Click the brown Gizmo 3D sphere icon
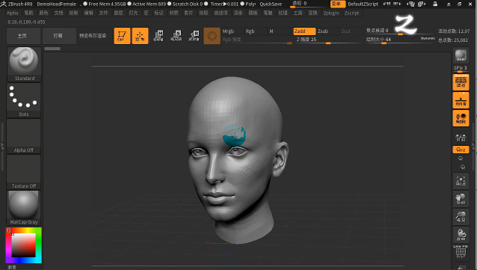The height and width of the screenshot is (270, 477). (x=212, y=36)
